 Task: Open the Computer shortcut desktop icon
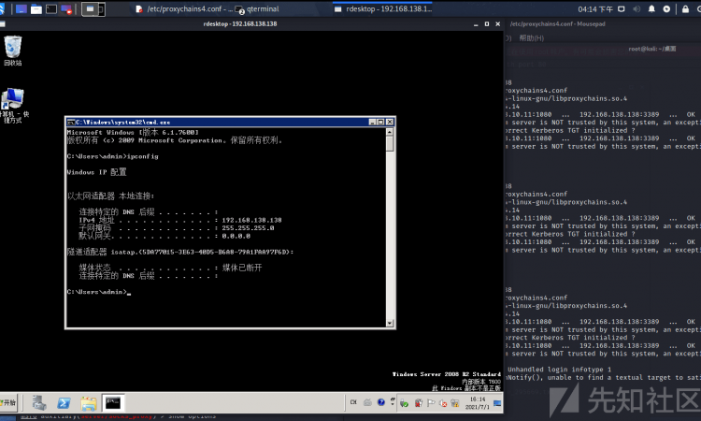[x=13, y=105]
